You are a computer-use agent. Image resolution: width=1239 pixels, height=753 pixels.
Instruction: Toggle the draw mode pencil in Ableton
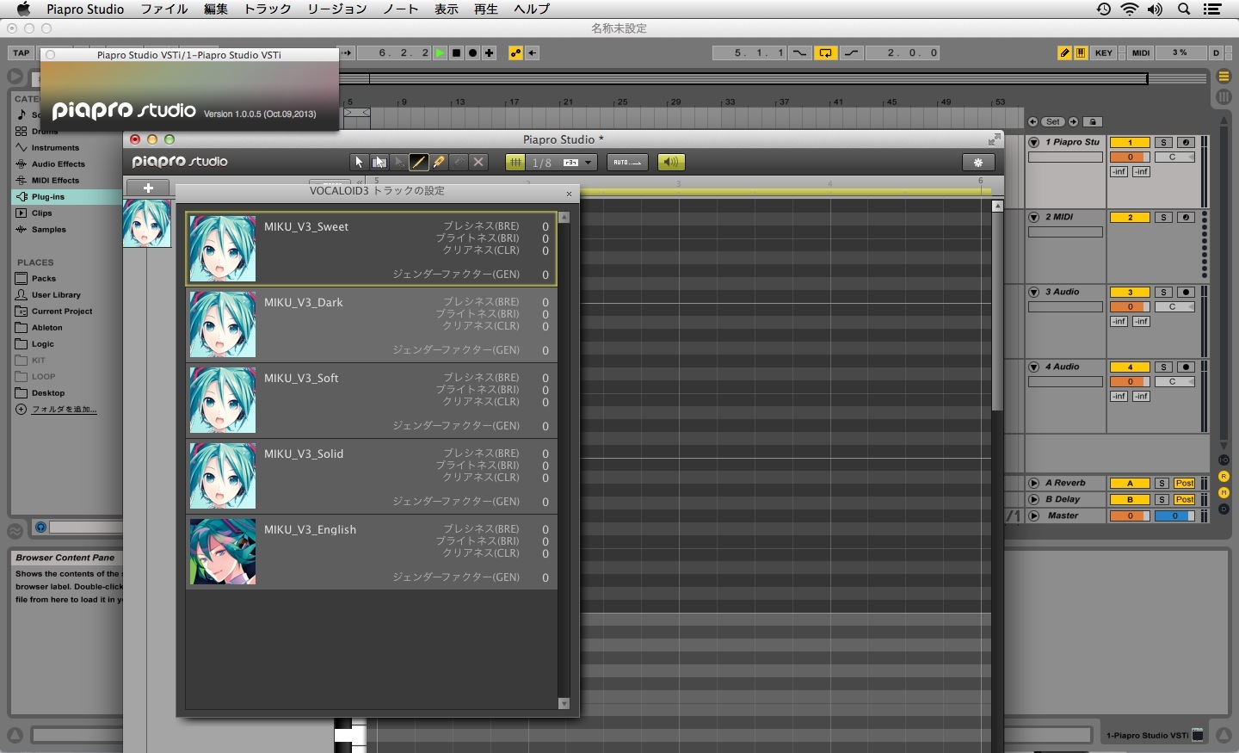[x=1064, y=52]
